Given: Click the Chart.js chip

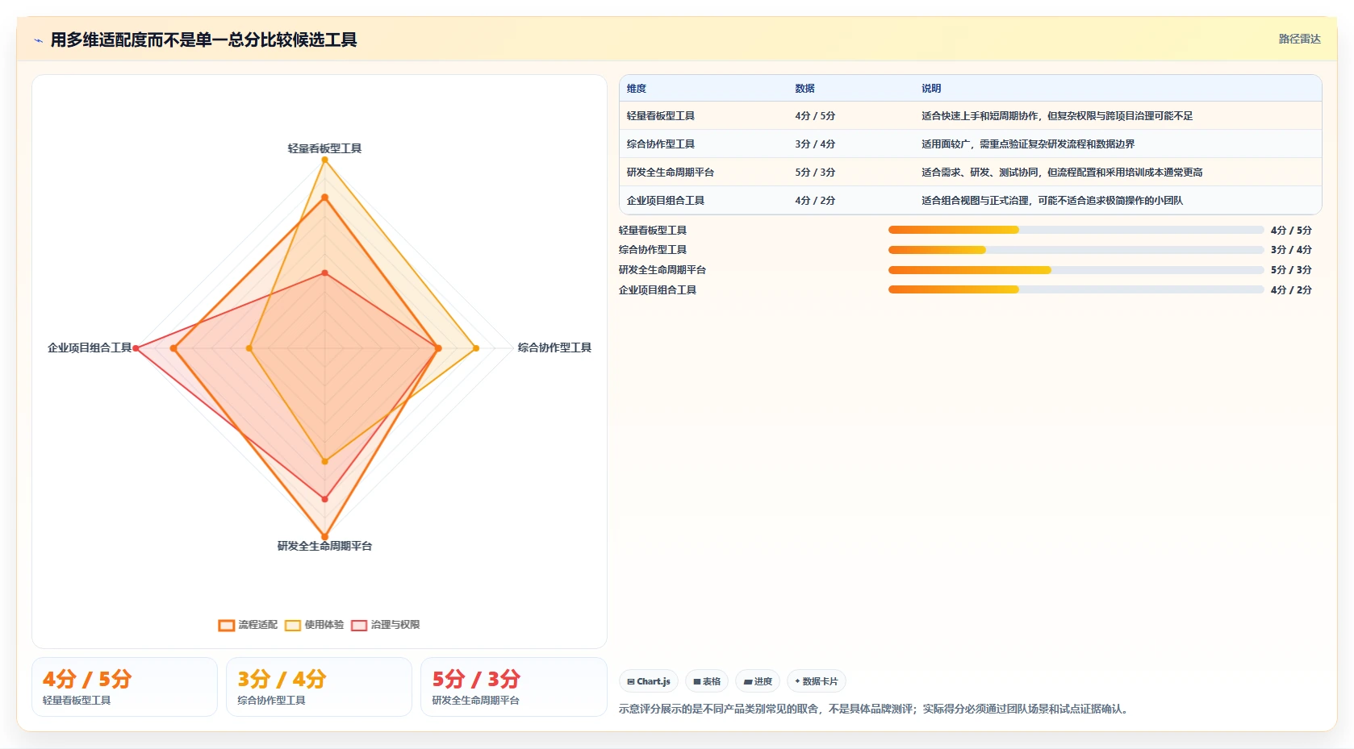Looking at the screenshot, I should 649,681.
